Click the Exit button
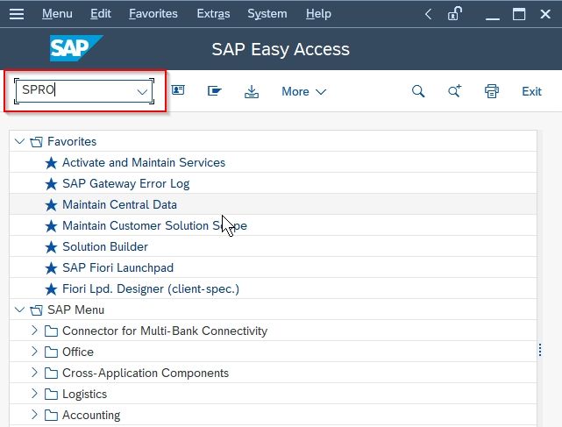 (531, 91)
